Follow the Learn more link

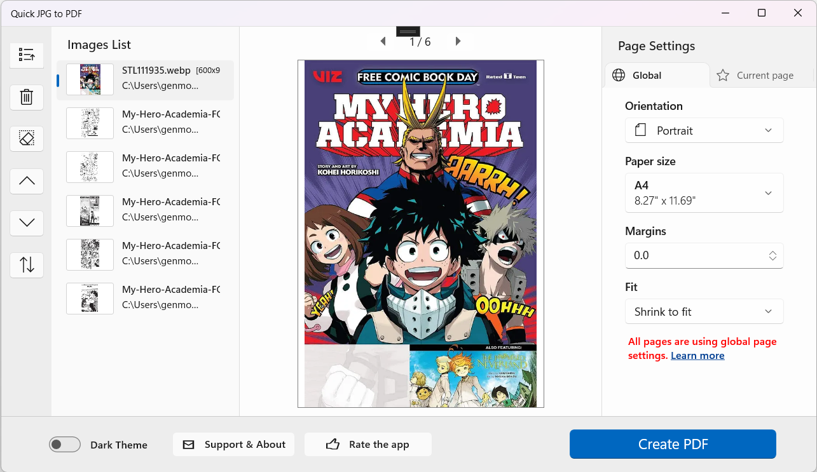(x=697, y=355)
